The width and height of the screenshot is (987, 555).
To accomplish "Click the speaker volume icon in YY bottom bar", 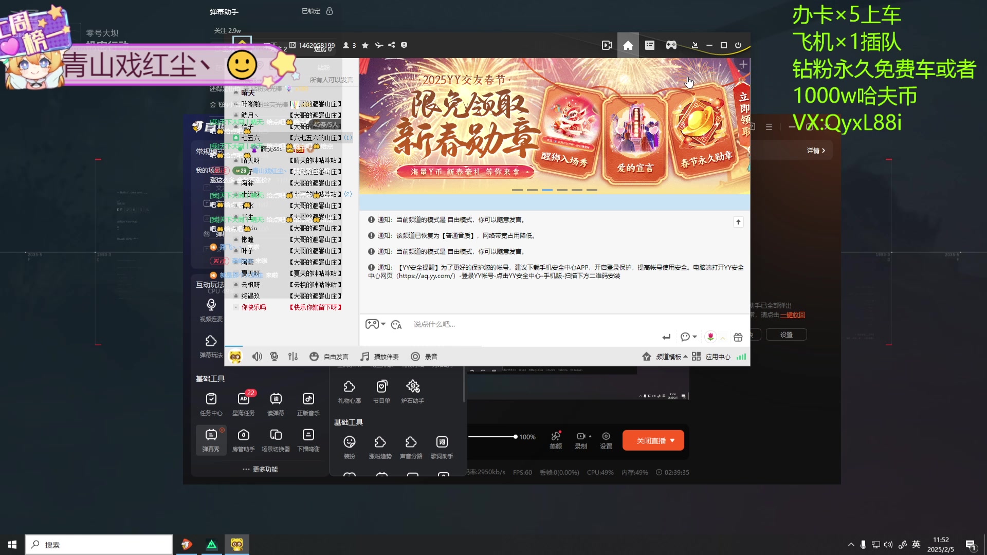I will (x=257, y=357).
